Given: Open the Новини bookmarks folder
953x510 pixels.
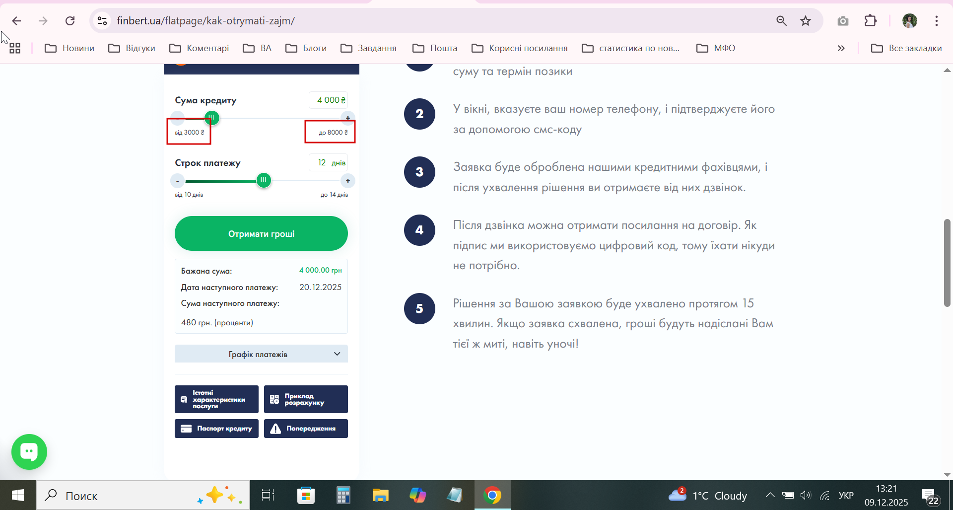Looking at the screenshot, I should tap(69, 48).
